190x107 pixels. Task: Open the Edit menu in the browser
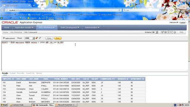tap(9, 1)
